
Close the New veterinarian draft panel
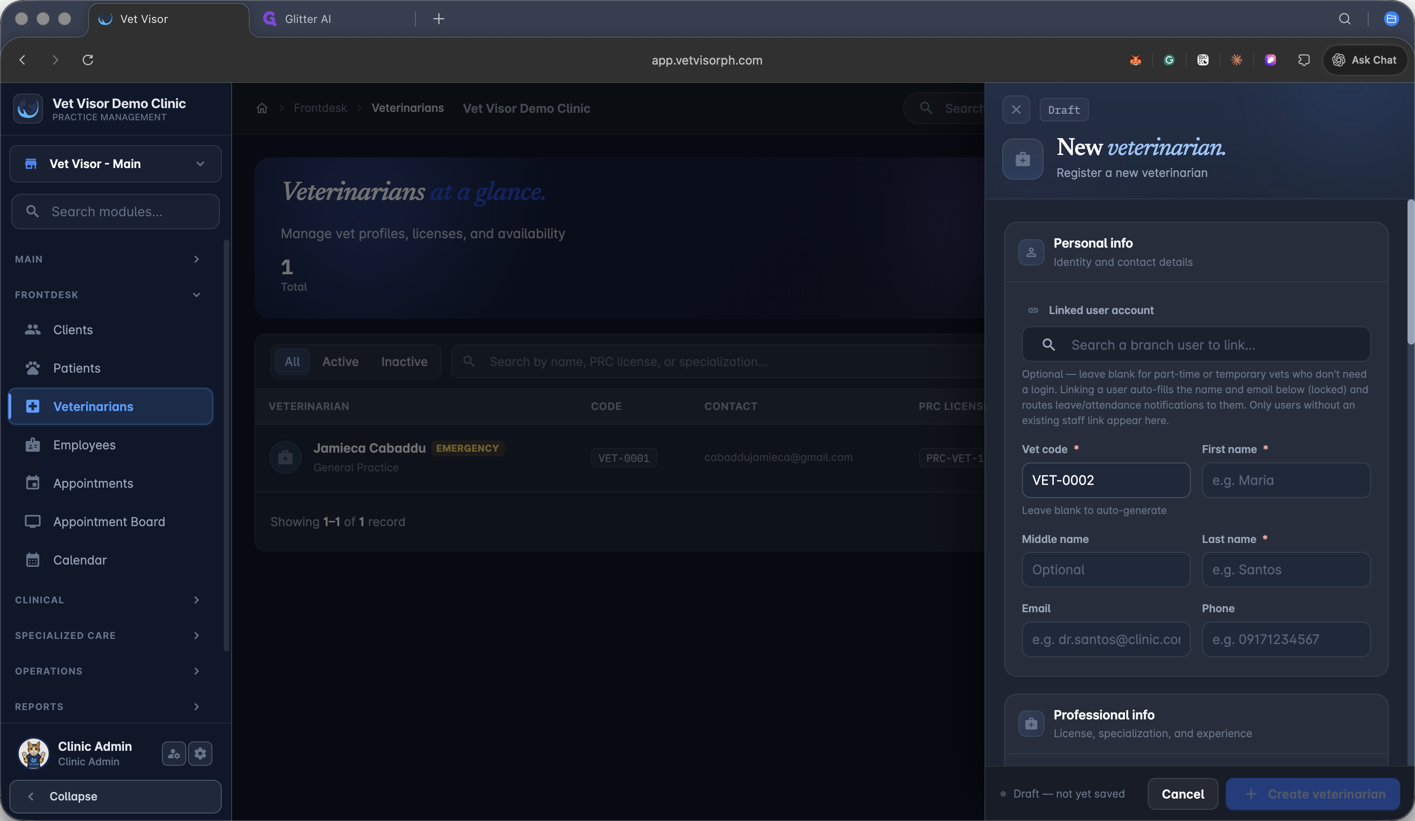[1016, 110]
